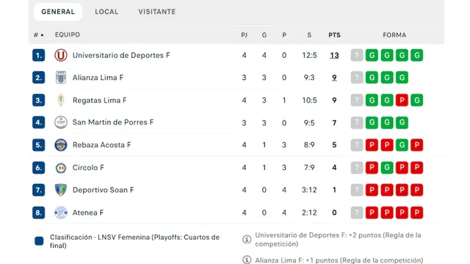Click Regatas Lima F red P form badge
470x264 pixels.
[402, 100]
